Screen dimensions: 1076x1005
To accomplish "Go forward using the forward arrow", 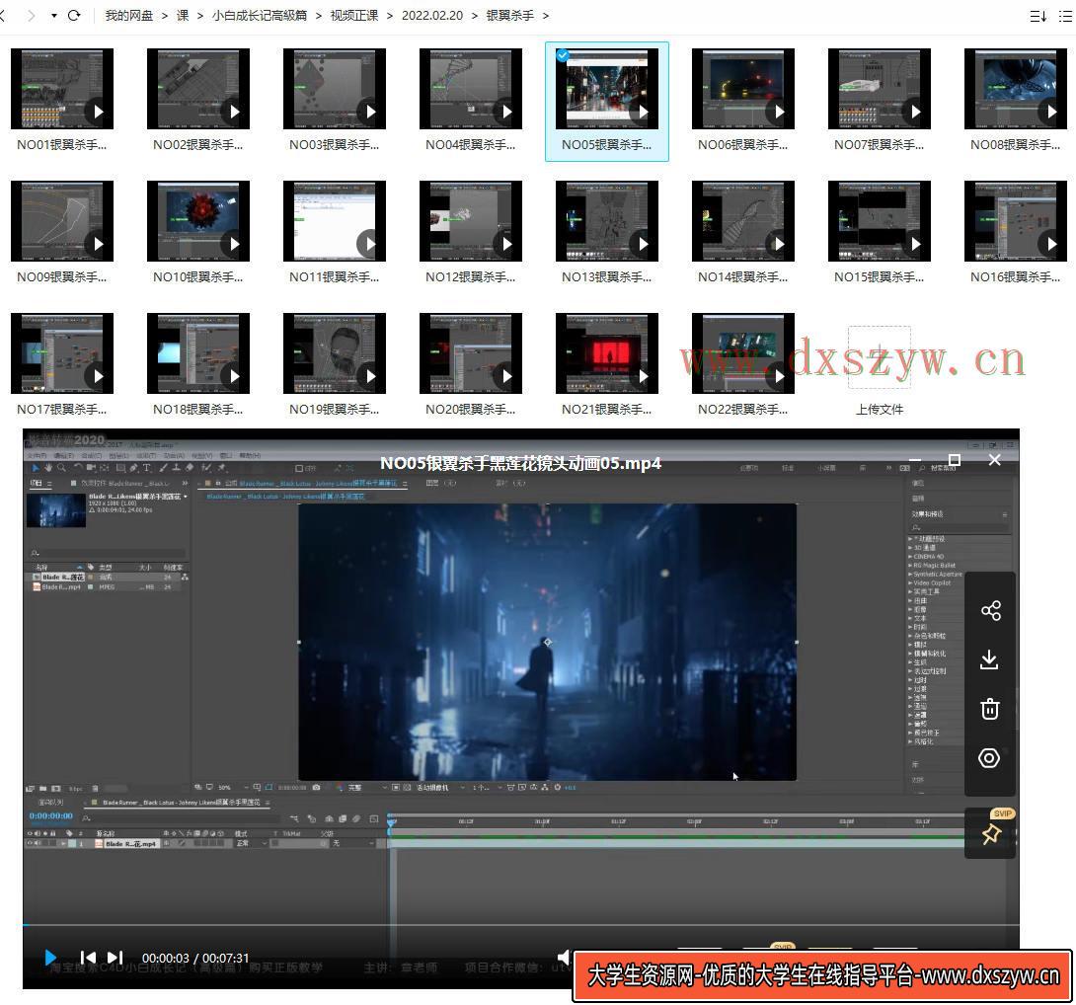I will tap(31, 15).
